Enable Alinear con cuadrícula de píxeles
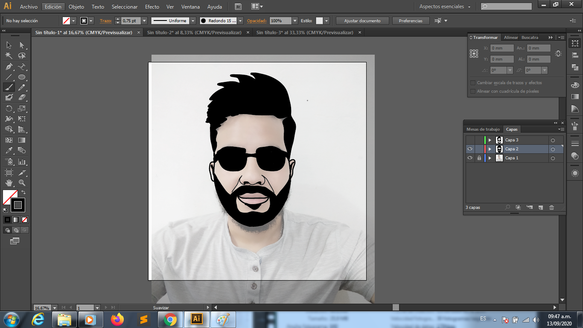The image size is (583, 328). (x=473, y=91)
